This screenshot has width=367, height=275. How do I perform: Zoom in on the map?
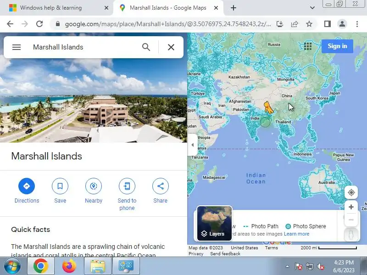coord(351,207)
